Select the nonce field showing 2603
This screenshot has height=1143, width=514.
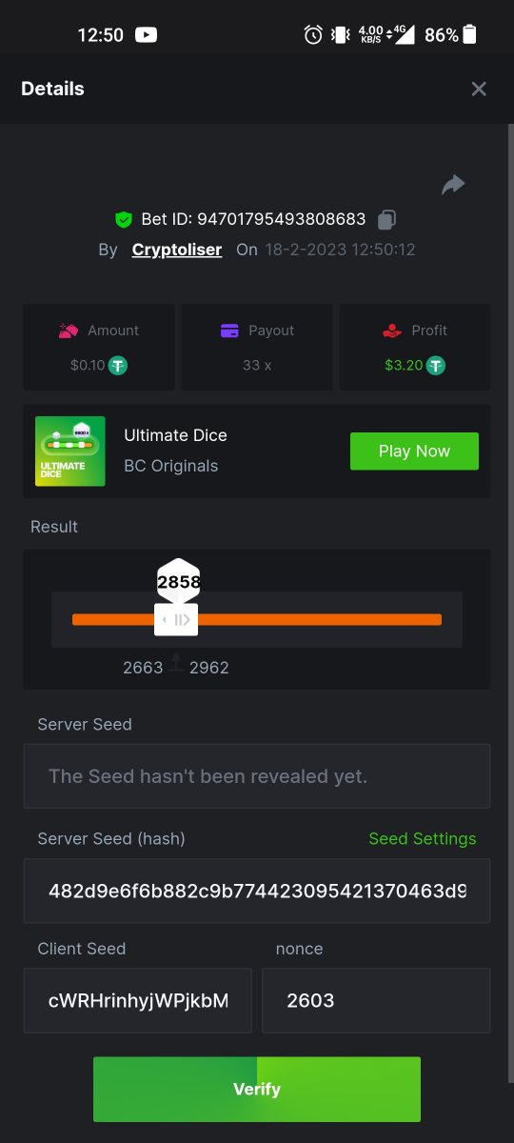376,1001
